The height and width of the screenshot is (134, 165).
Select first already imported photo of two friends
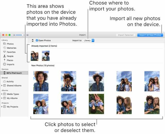click(35, 56)
